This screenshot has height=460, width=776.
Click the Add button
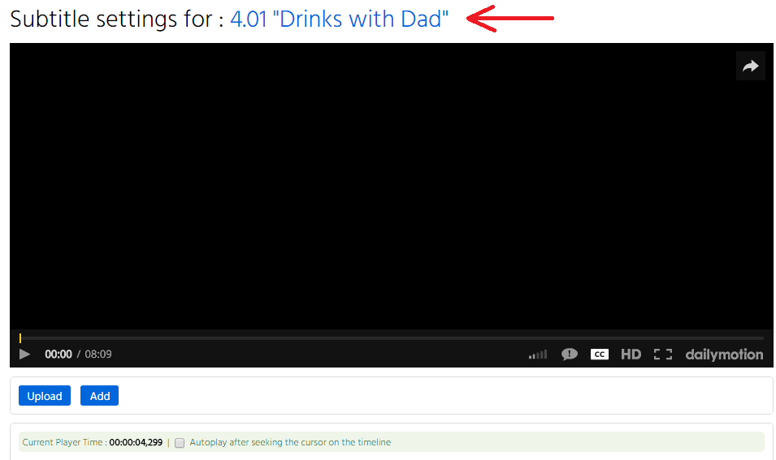click(x=99, y=396)
